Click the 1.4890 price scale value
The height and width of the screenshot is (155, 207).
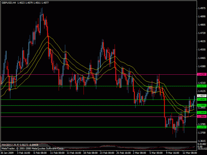[202, 17]
